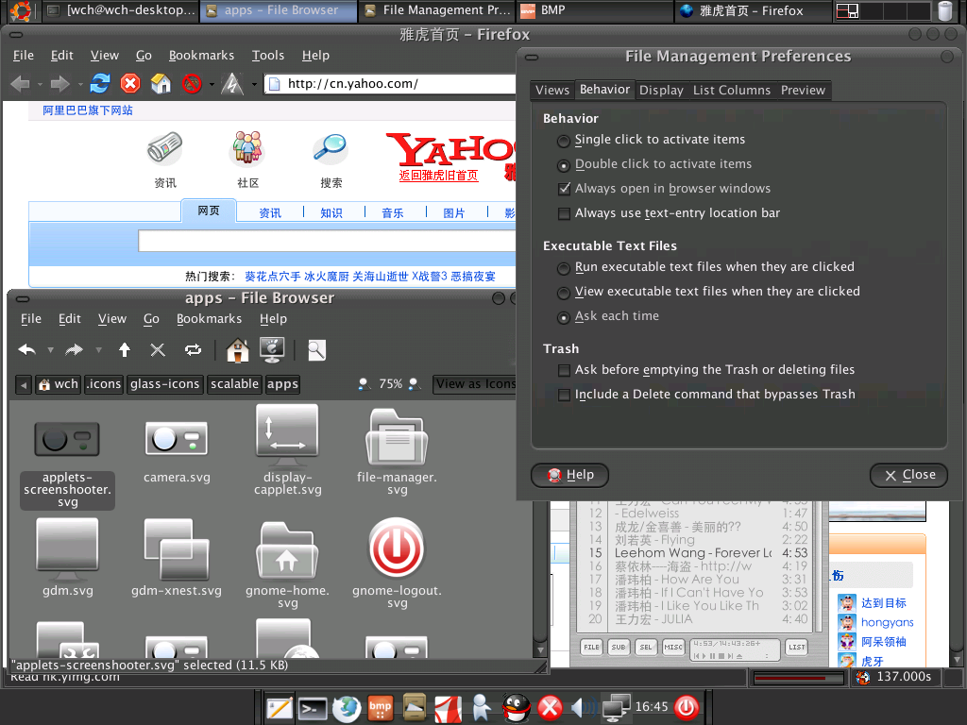This screenshot has height=725, width=967.
Task: Open File Browser forward history dropdown
Action: click(x=98, y=350)
